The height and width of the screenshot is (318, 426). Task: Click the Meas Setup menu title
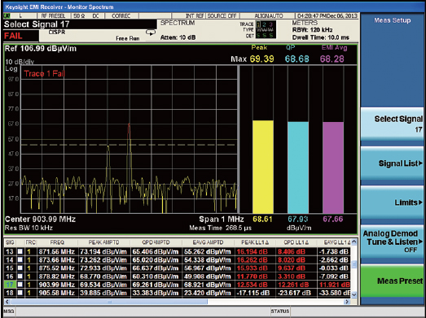[x=392, y=20]
